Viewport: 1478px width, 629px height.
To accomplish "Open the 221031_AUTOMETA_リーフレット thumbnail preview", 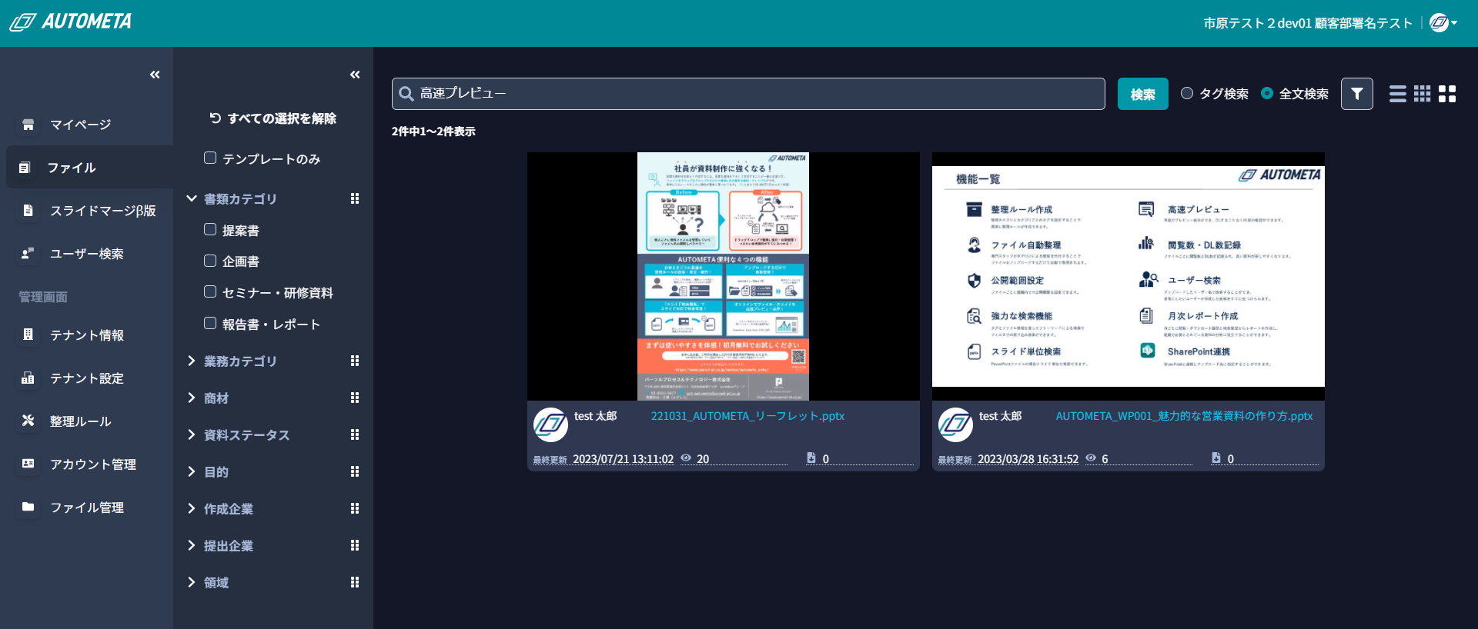I will (724, 276).
